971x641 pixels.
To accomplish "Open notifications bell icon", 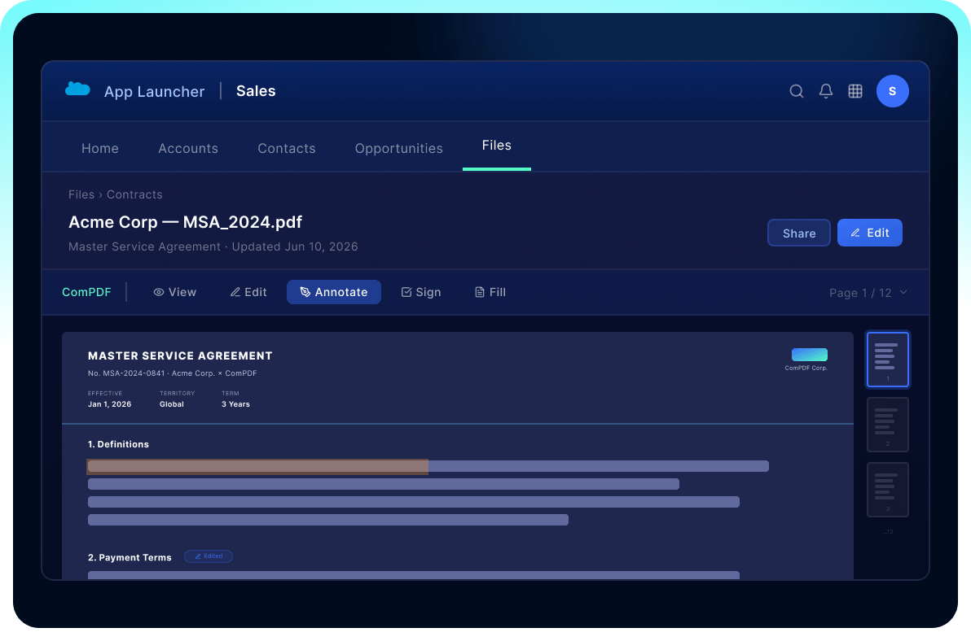I will pos(825,91).
